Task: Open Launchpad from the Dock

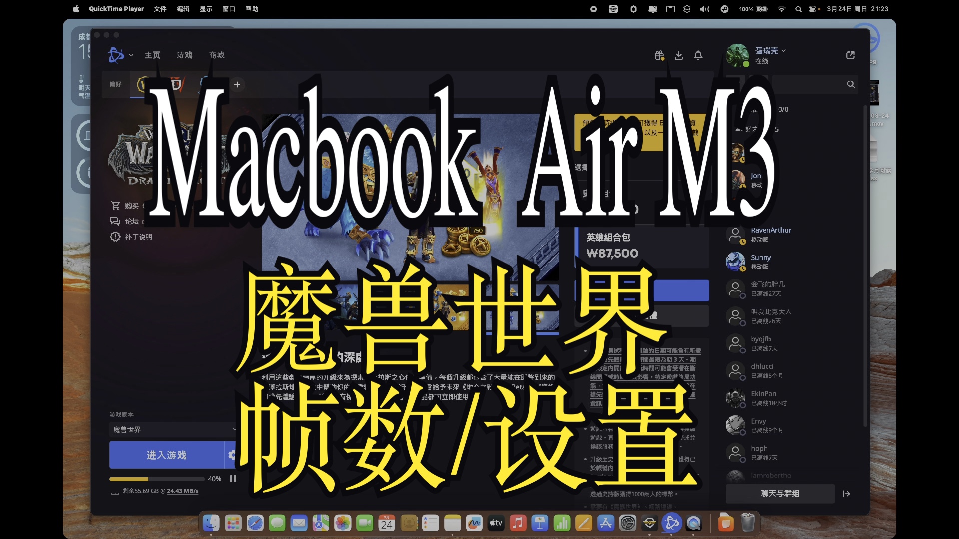Action: 233,523
